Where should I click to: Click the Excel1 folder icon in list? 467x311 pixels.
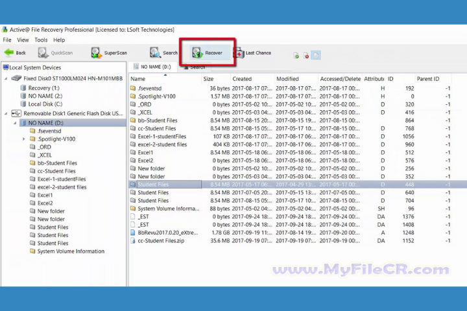click(x=133, y=153)
